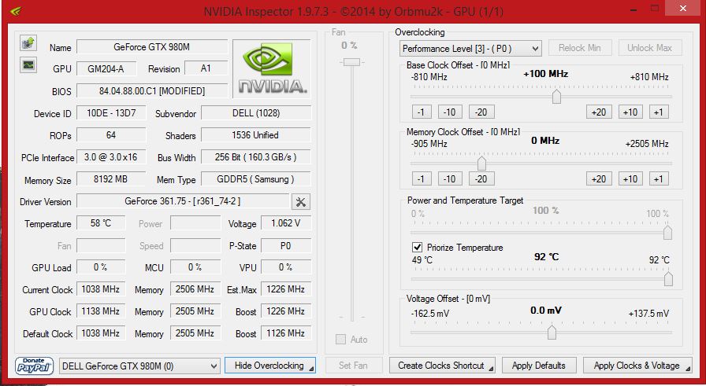Screen dimensions: 706x386
Task: Click the PayPal Donate button
Action: [x=34, y=366]
